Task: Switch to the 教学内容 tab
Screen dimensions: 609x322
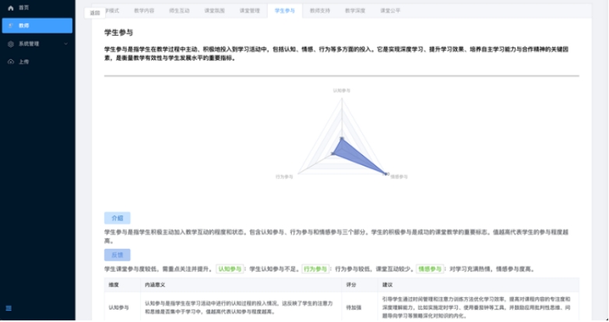Action: (144, 11)
